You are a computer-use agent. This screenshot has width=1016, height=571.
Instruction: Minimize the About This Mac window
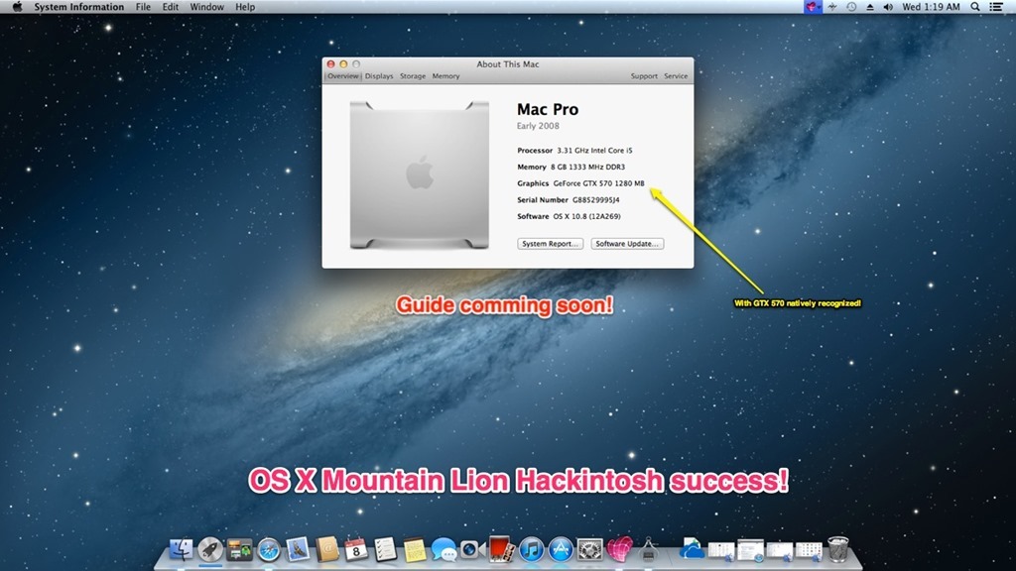click(x=343, y=64)
